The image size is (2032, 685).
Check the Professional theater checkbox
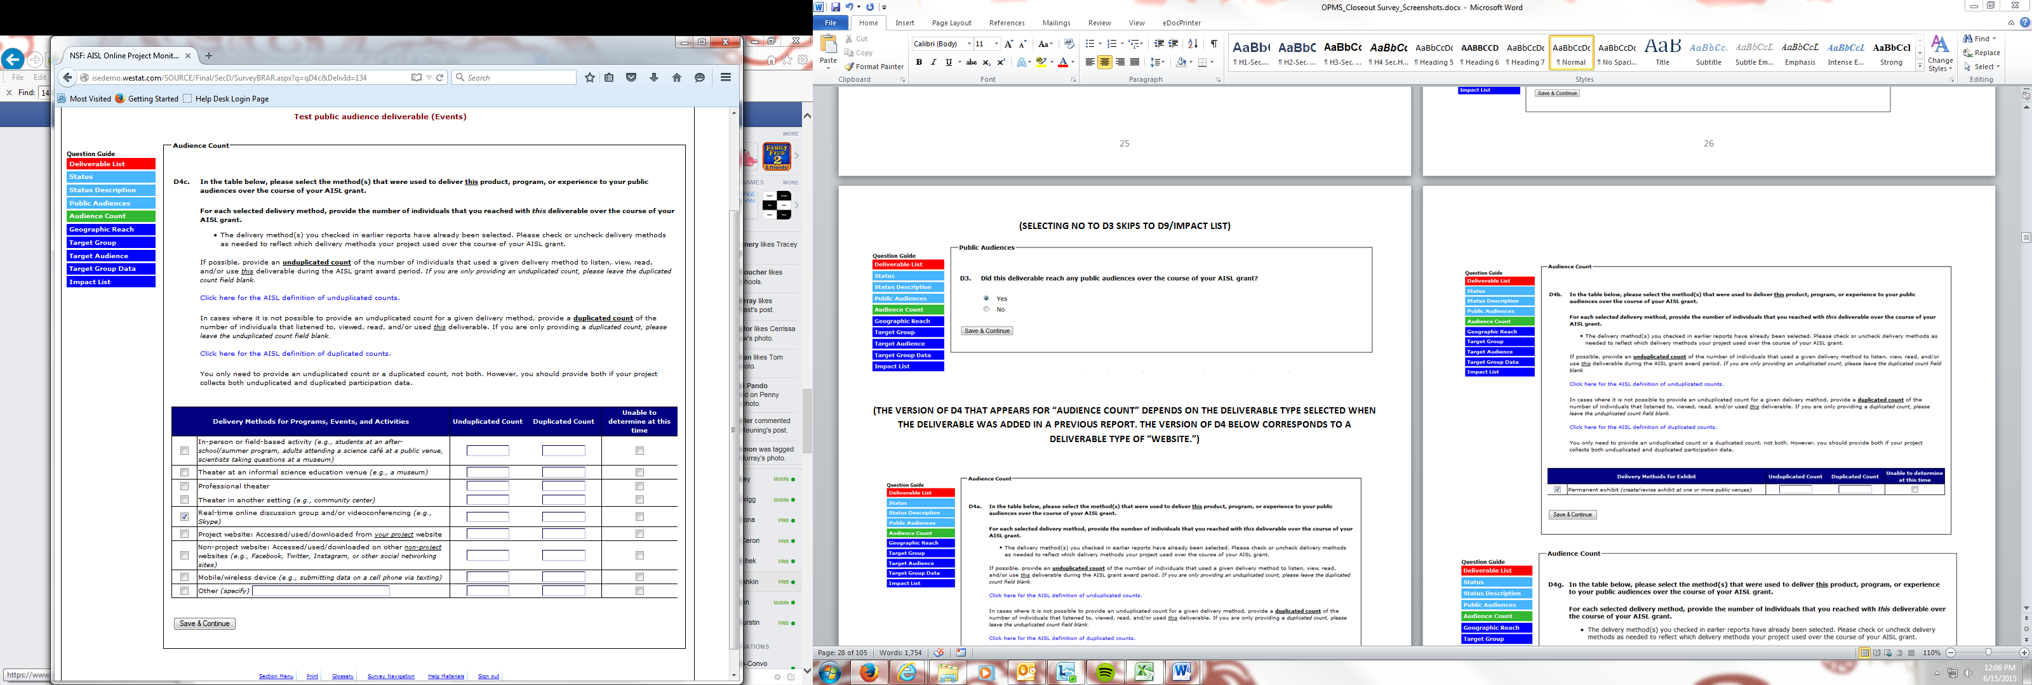pos(185,486)
